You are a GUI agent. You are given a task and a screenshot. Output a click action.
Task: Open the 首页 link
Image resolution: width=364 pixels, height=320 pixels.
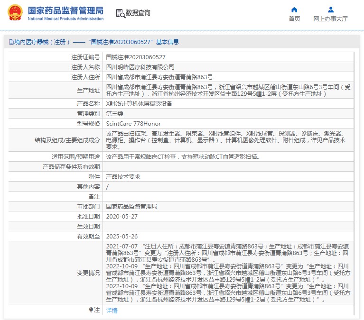(294, 19)
